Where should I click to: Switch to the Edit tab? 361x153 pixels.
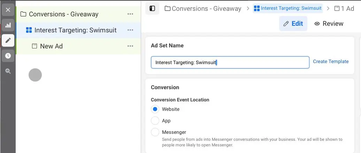293,24
